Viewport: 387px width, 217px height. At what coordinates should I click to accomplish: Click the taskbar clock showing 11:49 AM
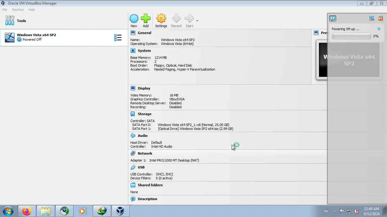372,211
